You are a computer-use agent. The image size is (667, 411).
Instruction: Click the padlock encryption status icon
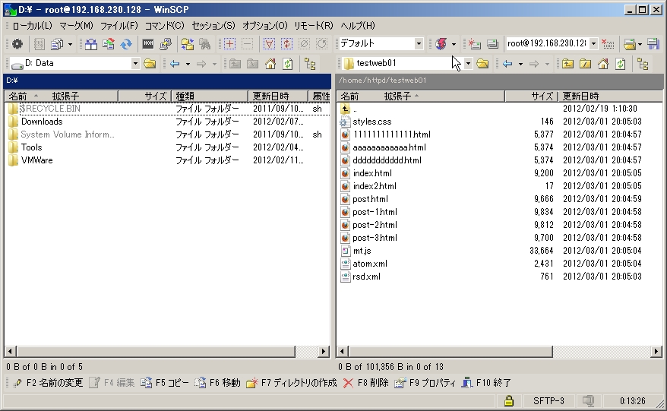[509, 400]
